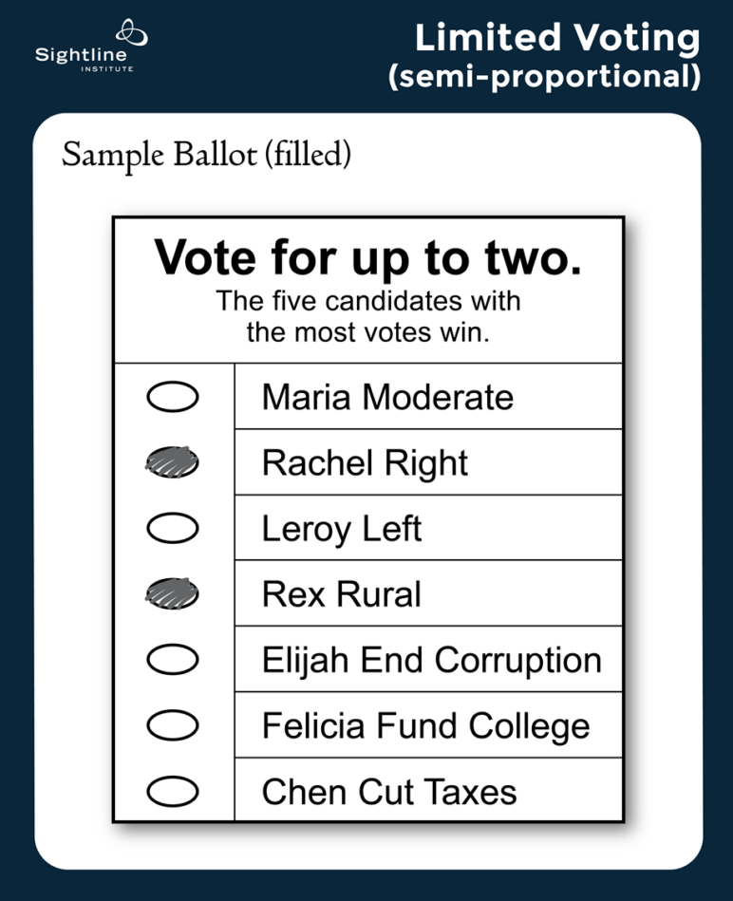Unmark the filled oval for Rachel Right
The width and height of the screenshot is (733, 901).
tap(173, 462)
